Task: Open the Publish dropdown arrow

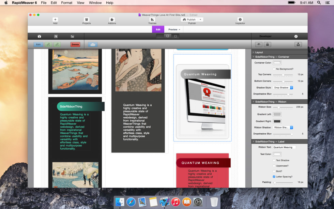Action: point(200,19)
